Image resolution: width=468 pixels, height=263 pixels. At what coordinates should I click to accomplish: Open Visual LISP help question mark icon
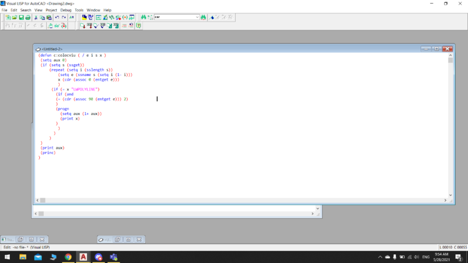pos(139,26)
